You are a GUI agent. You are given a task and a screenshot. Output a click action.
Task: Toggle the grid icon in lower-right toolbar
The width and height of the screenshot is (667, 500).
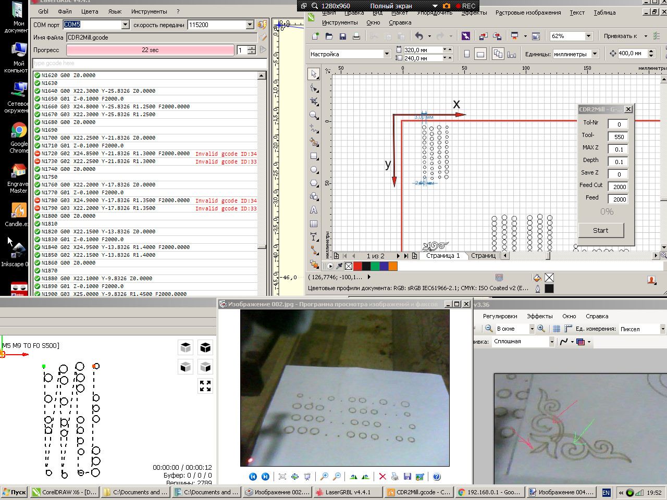coord(556,329)
